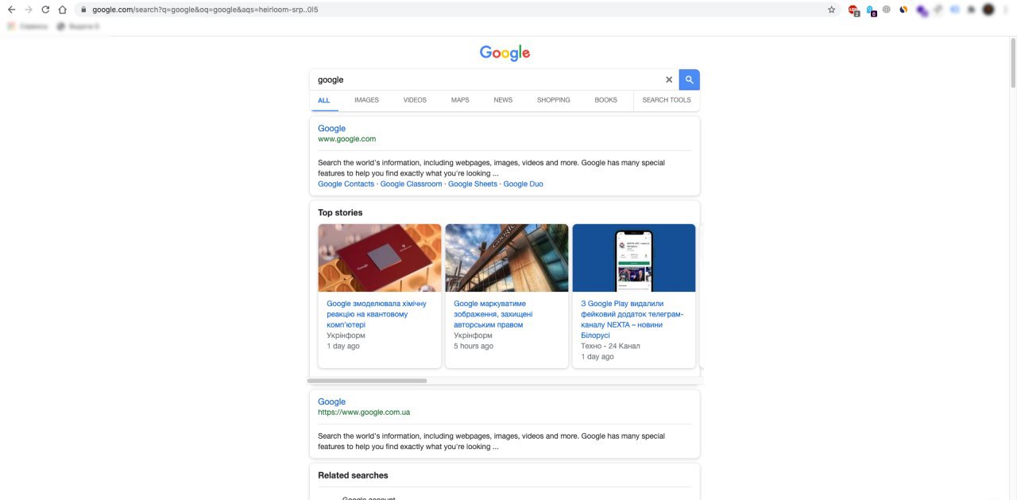Open the Google building story thumbnail

507,258
